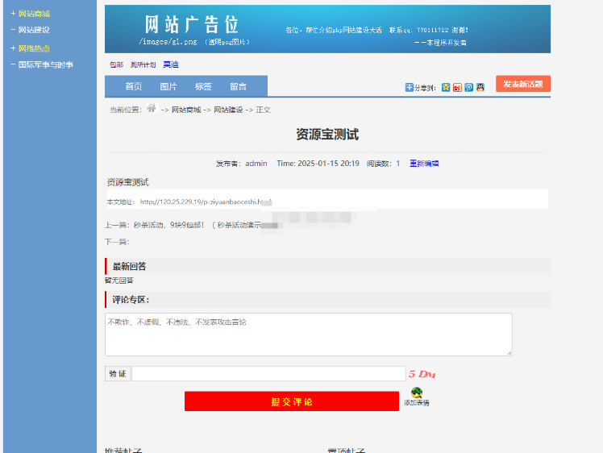
Task: Submit comment with 提交评论 button
Action: 292,401
